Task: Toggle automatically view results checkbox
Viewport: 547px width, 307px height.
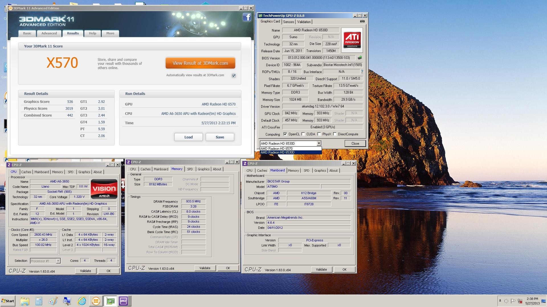Action: (x=234, y=76)
